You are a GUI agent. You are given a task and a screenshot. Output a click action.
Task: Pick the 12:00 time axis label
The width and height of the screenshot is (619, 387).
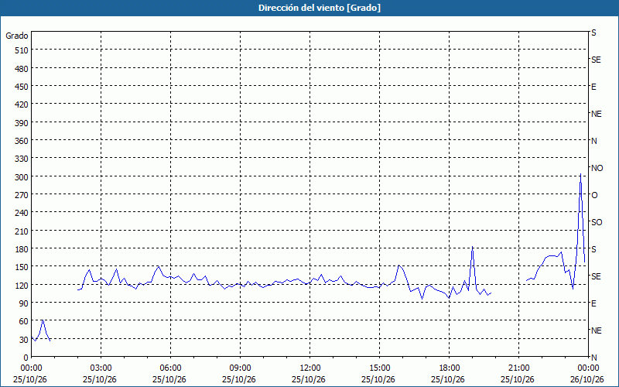[310, 368]
